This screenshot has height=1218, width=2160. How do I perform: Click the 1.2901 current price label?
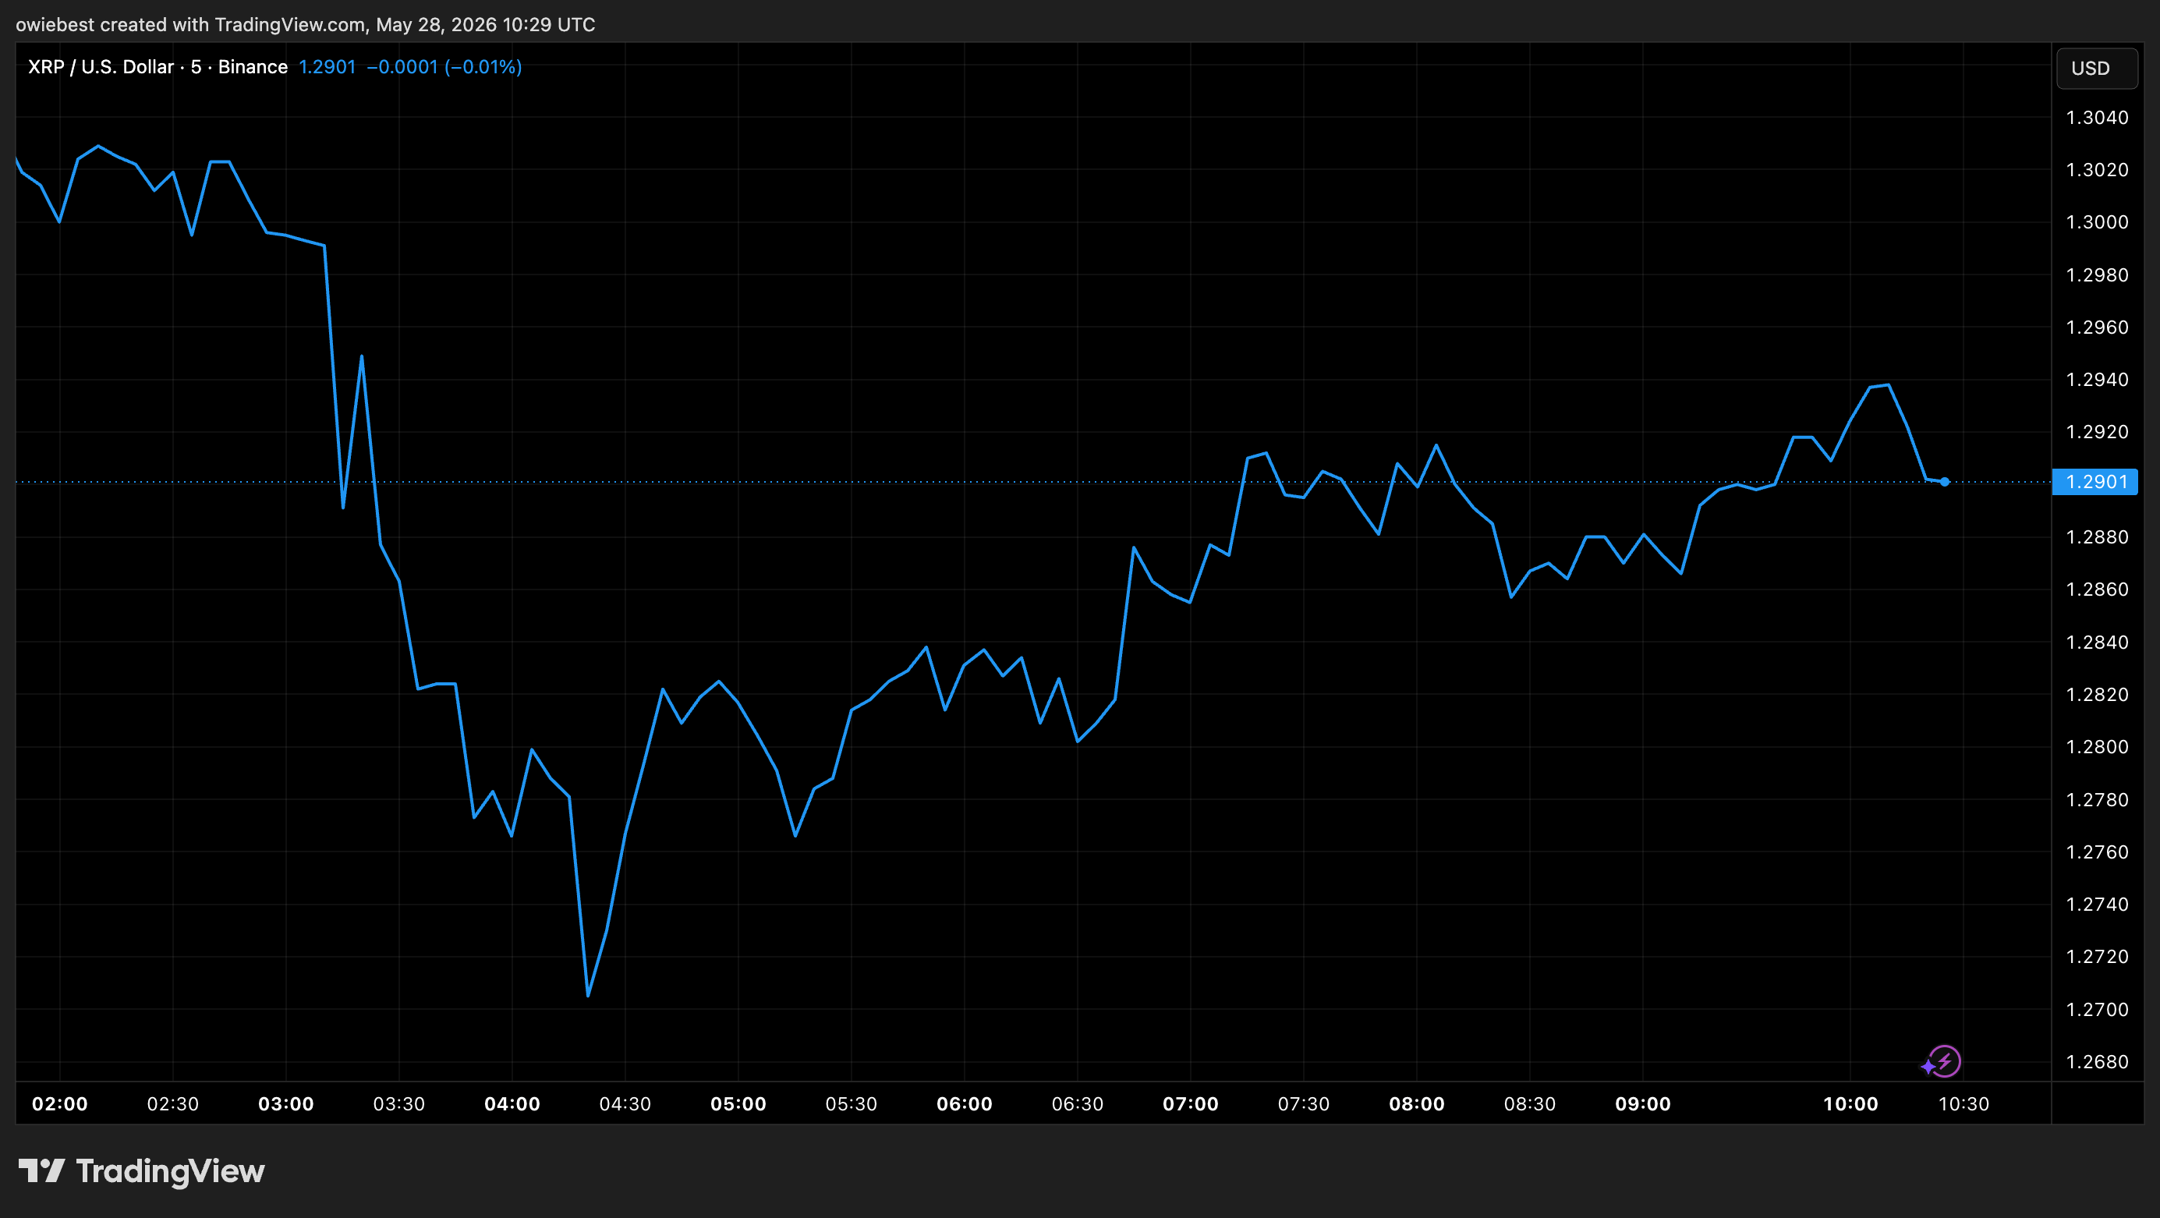click(x=2094, y=482)
